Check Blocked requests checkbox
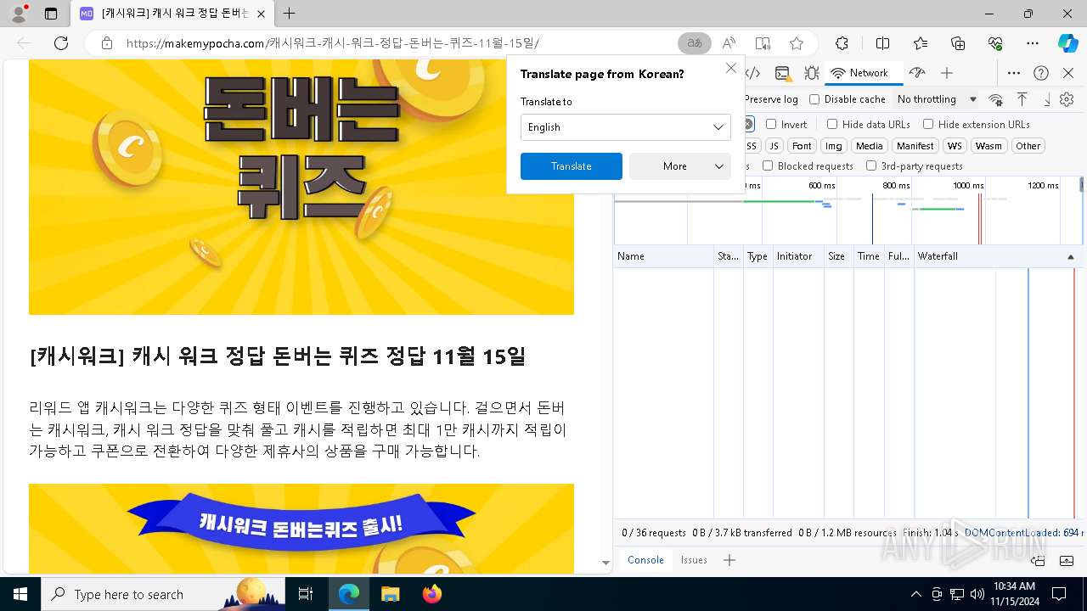Viewport: 1087px width, 611px height. [x=768, y=166]
